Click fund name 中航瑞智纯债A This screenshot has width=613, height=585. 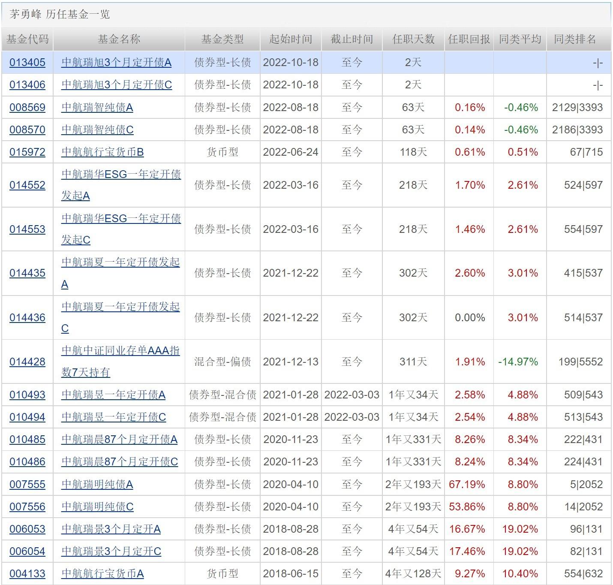pyautogui.click(x=97, y=107)
